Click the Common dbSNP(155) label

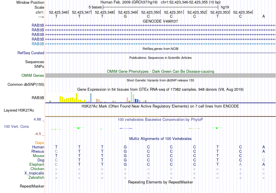pyautogui.click(x=26, y=84)
